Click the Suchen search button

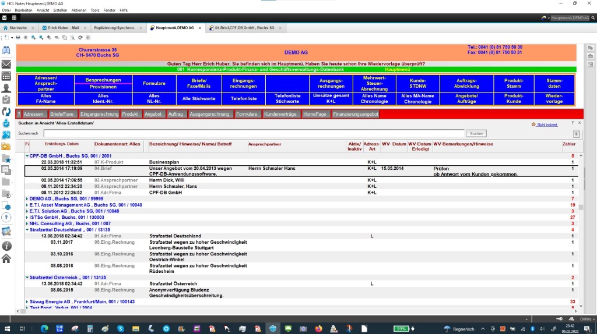point(477,134)
